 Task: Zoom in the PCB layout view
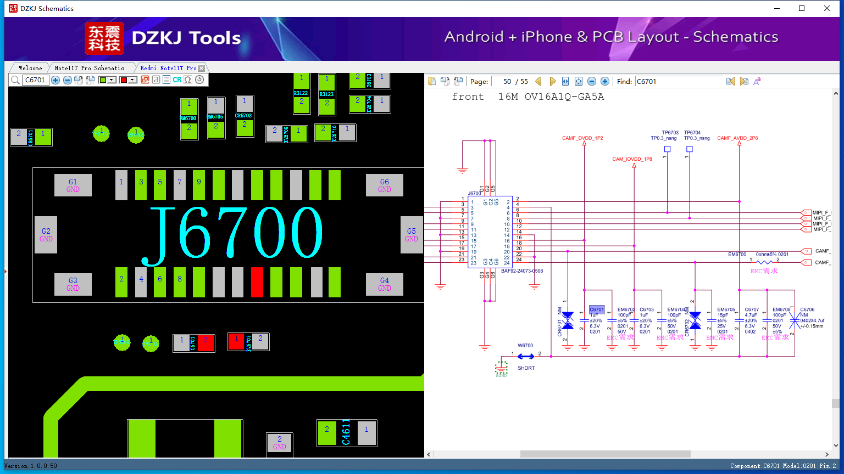[x=55, y=80]
